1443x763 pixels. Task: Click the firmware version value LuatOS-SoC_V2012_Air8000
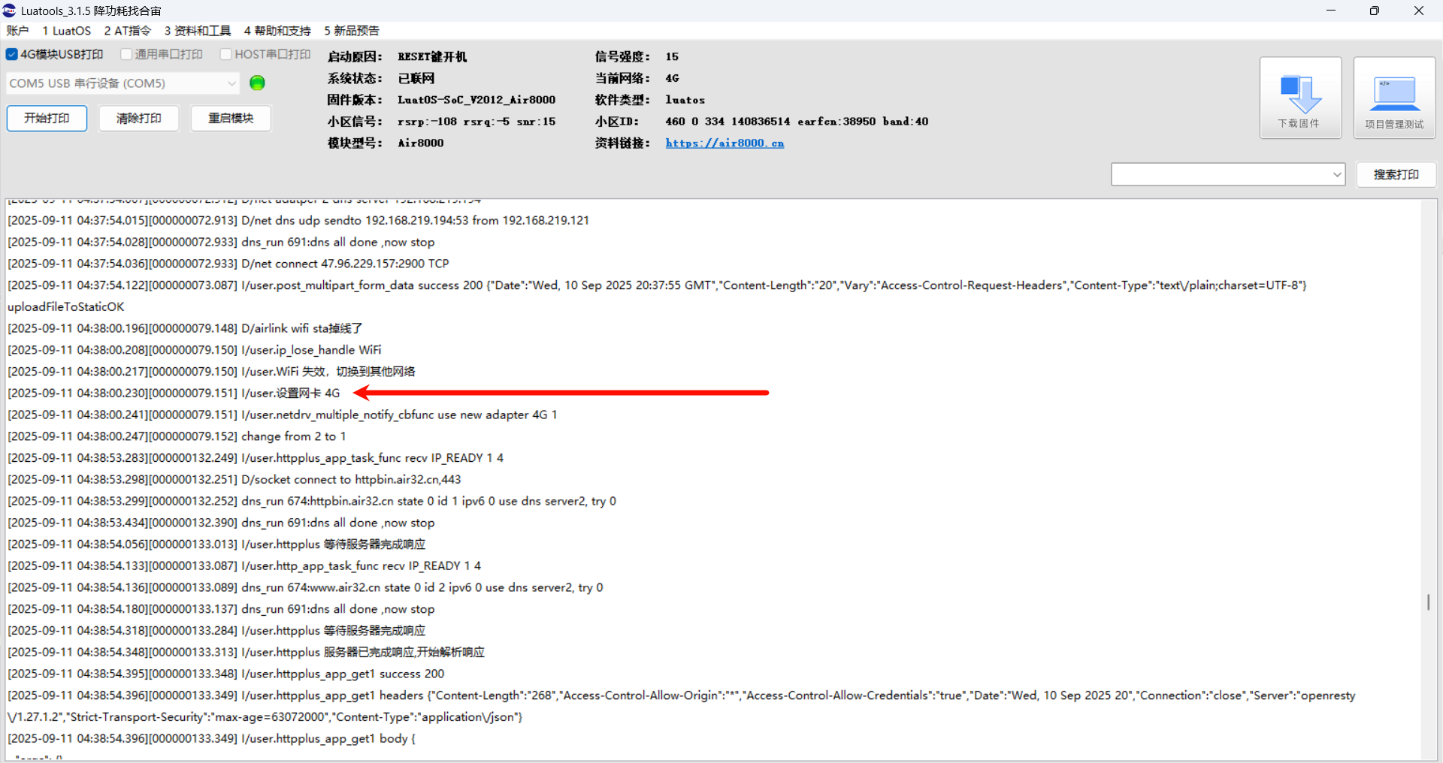[476, 100]
